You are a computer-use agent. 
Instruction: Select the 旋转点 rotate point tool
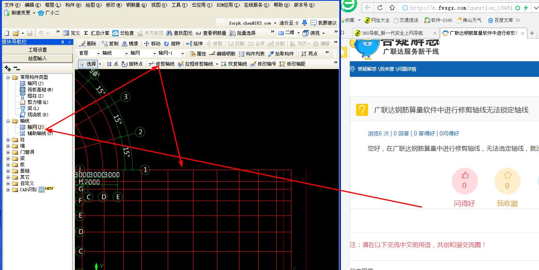pos(132,64)
